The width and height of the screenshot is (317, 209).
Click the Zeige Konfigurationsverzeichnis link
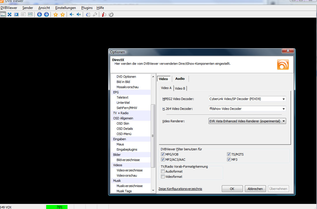click(x=180, y=189)
